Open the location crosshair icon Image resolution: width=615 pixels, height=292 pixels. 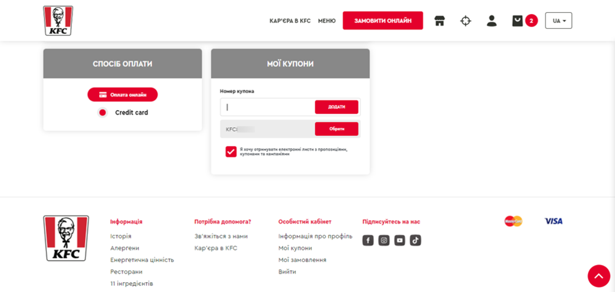(466, 21)
